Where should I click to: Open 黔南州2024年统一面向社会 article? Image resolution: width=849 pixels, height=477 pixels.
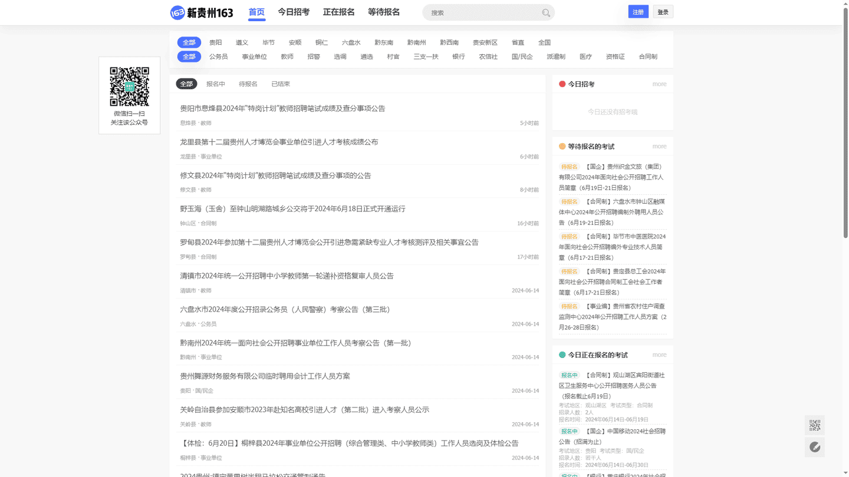(295, 343)
